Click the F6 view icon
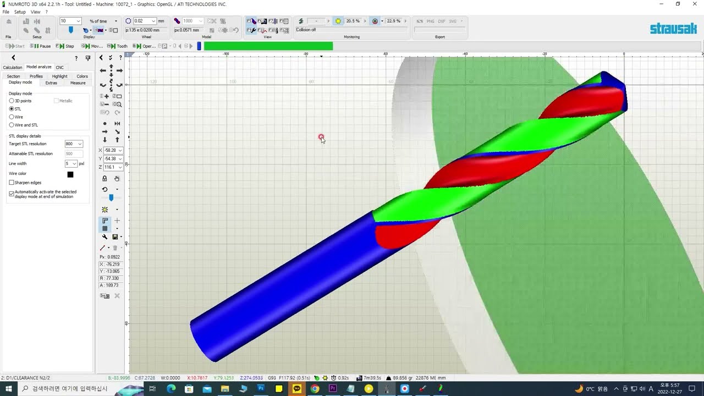 262,21
